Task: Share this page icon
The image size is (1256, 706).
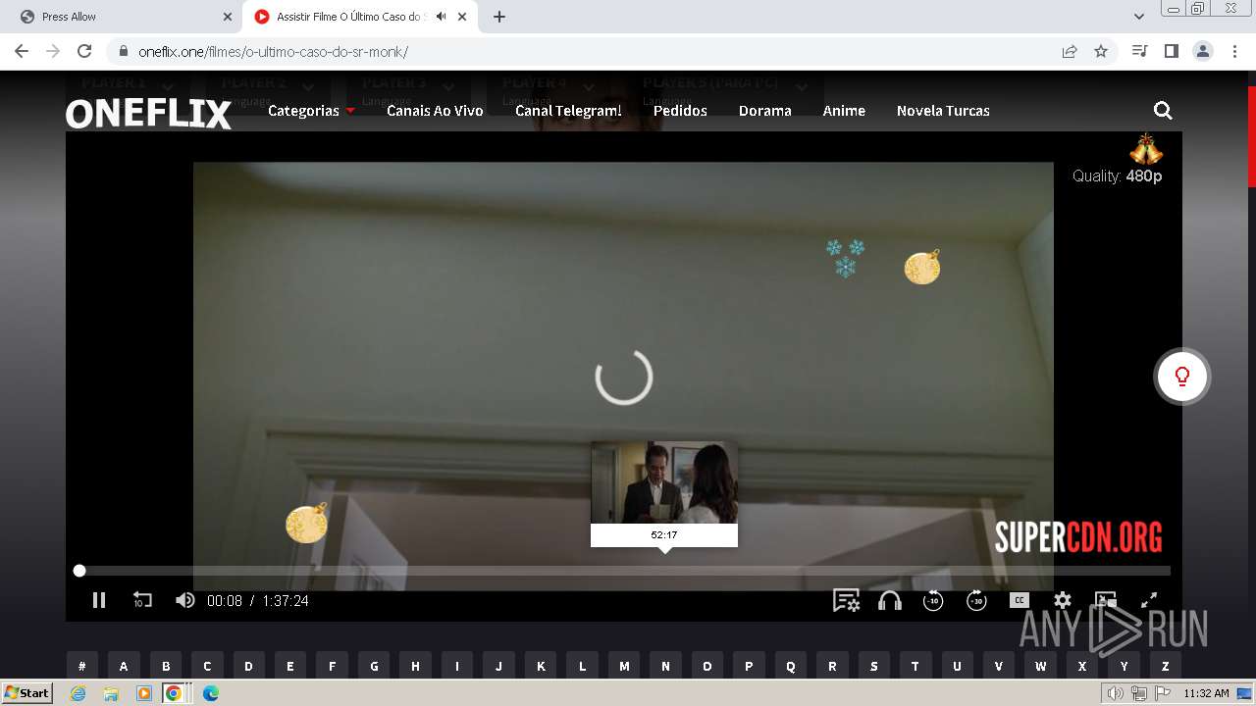Action: tap(1070, 51)
